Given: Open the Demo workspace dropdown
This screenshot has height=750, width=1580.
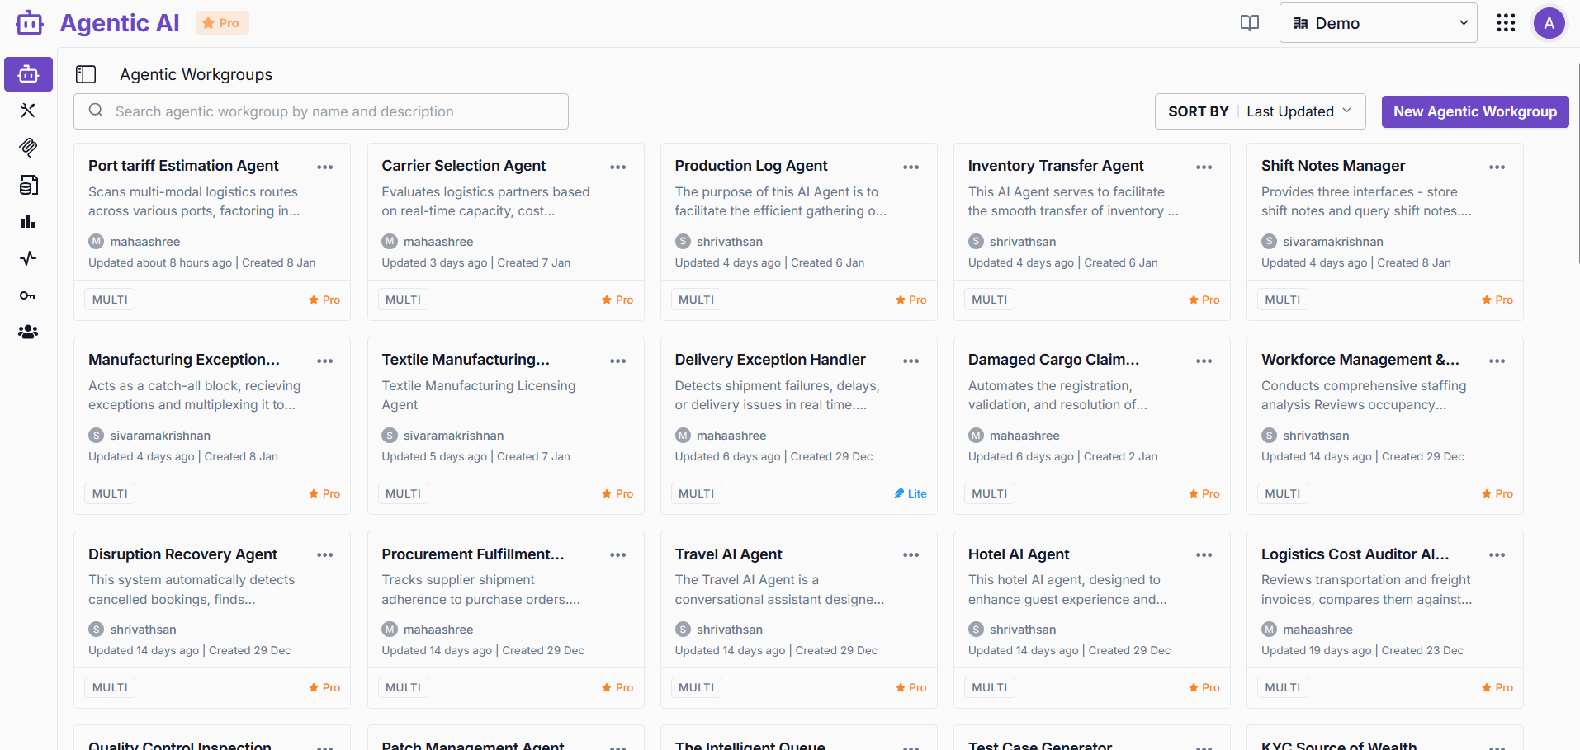Looking at the screenshot, I should point(1377,22).
